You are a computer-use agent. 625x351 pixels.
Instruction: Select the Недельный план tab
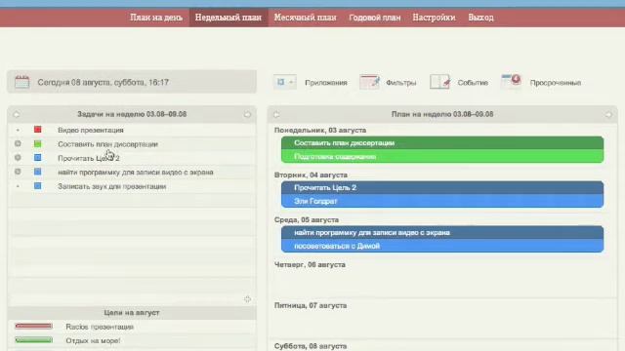pyautogui.click(x=229, y=18)
